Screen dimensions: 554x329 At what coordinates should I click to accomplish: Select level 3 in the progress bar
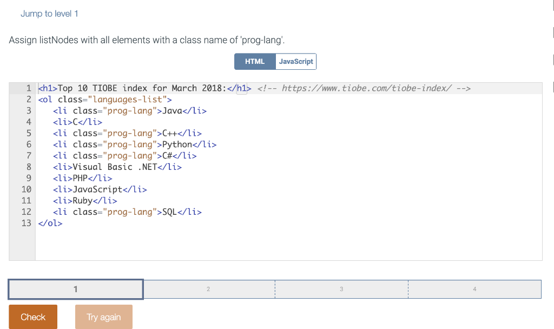click(x=341, y=289)
